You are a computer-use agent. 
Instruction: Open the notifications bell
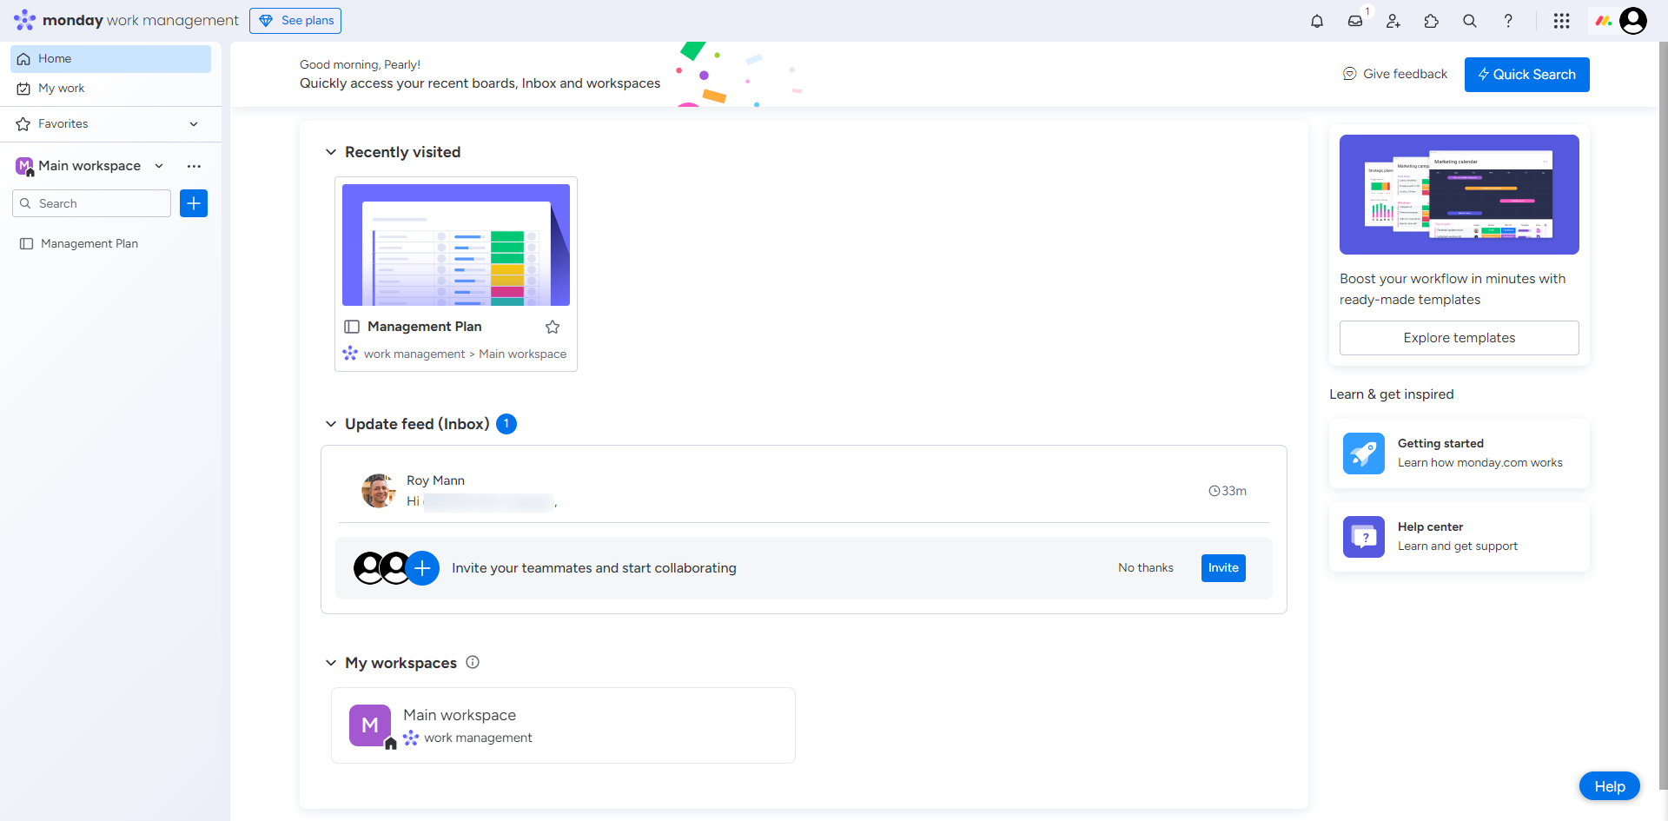coord(1317,20)
